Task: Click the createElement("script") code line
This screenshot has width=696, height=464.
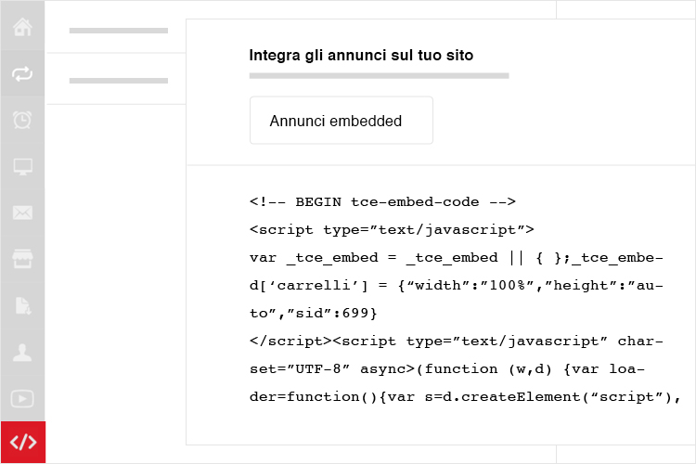Action: [x=465, y=397]
